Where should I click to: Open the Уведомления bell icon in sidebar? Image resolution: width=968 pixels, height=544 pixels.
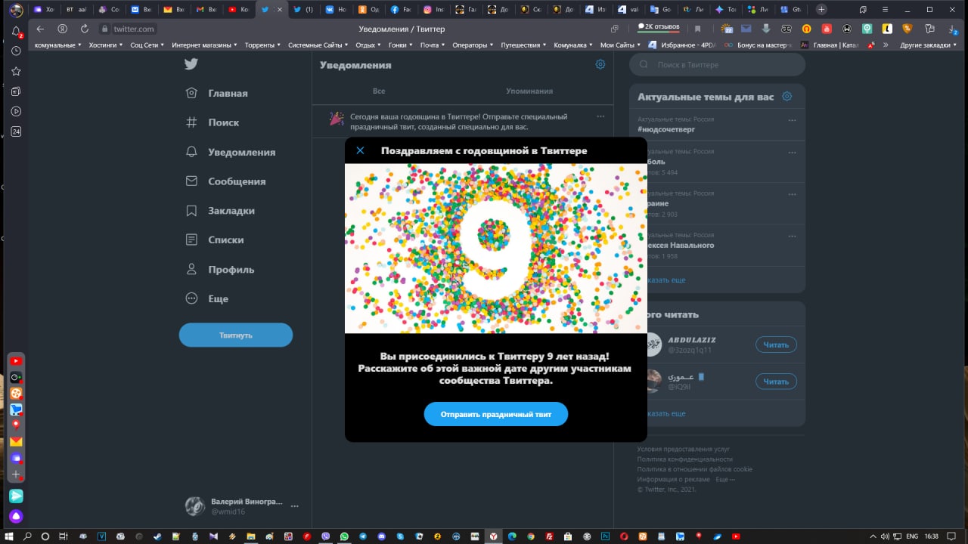click(192, 152)
